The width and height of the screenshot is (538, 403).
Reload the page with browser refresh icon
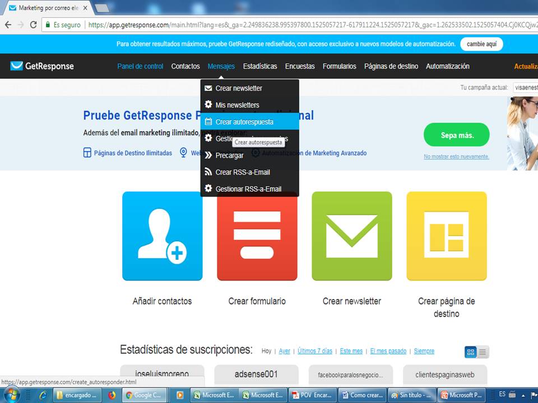34,25
